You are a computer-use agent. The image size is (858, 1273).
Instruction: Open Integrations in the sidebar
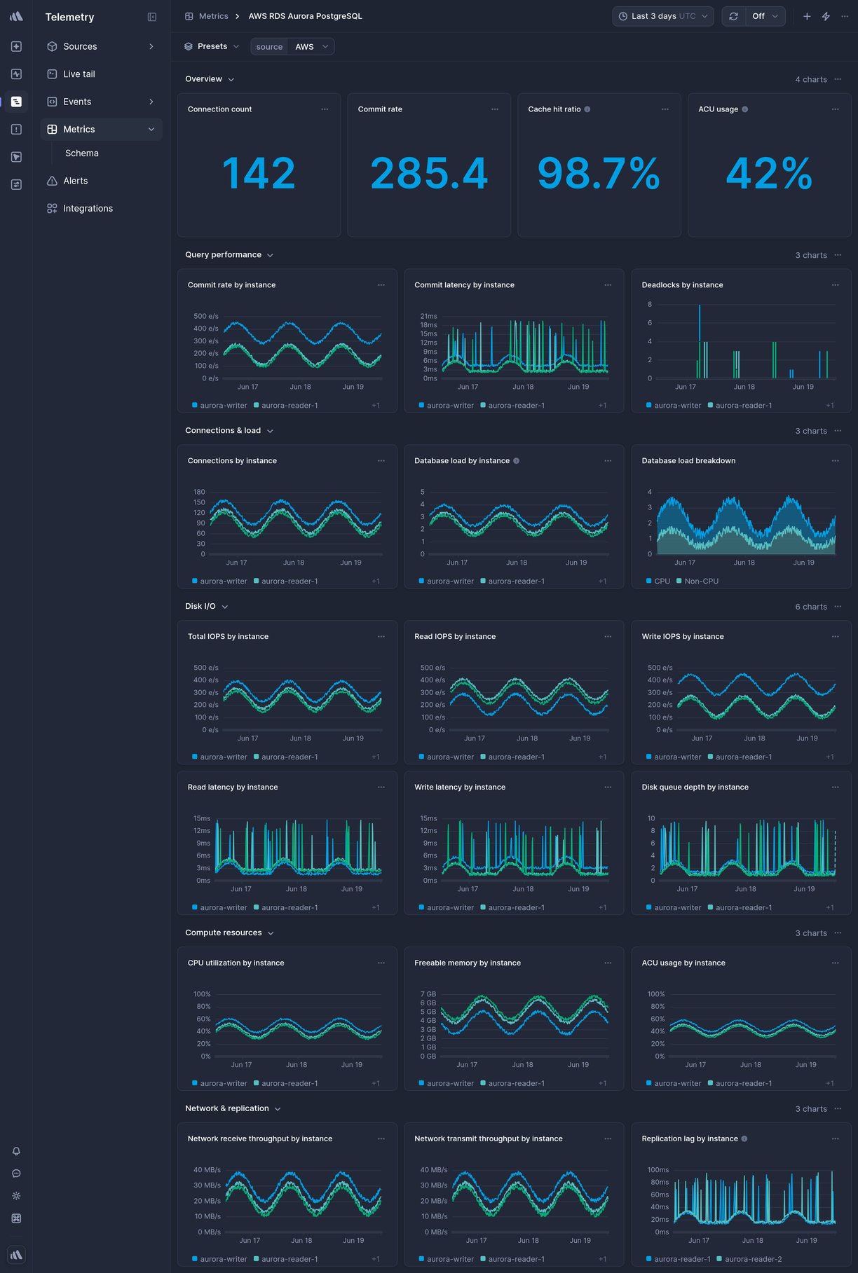101,208
